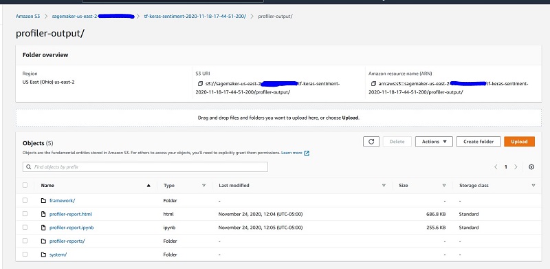This screenshot has width=550, height=269.
Task: Open tf-keras-sentiment-2020-11-18 breadcrumb folder
Action: tap(195, 16)
